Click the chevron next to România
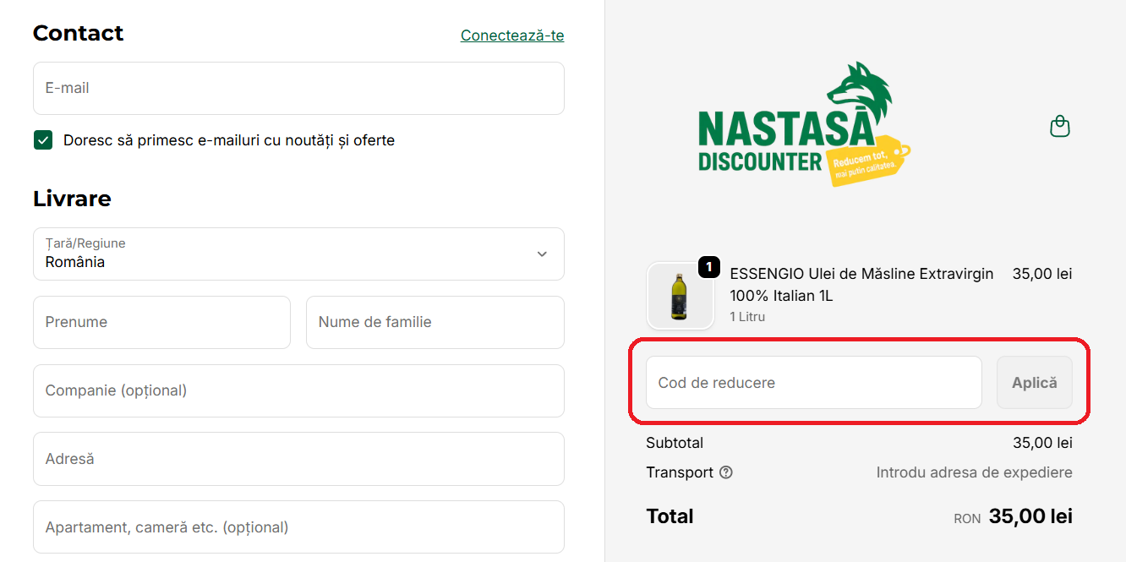This screenshot has width=1126, height=562. click(x=541, y=254)
